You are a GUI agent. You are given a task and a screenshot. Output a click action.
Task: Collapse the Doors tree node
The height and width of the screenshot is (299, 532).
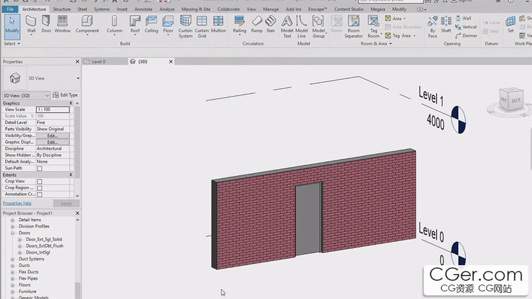13,233
